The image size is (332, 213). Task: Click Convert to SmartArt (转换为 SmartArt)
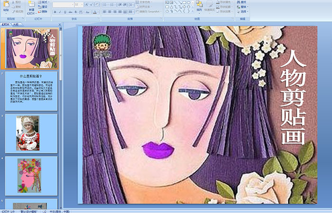click(x=148, y=11)
